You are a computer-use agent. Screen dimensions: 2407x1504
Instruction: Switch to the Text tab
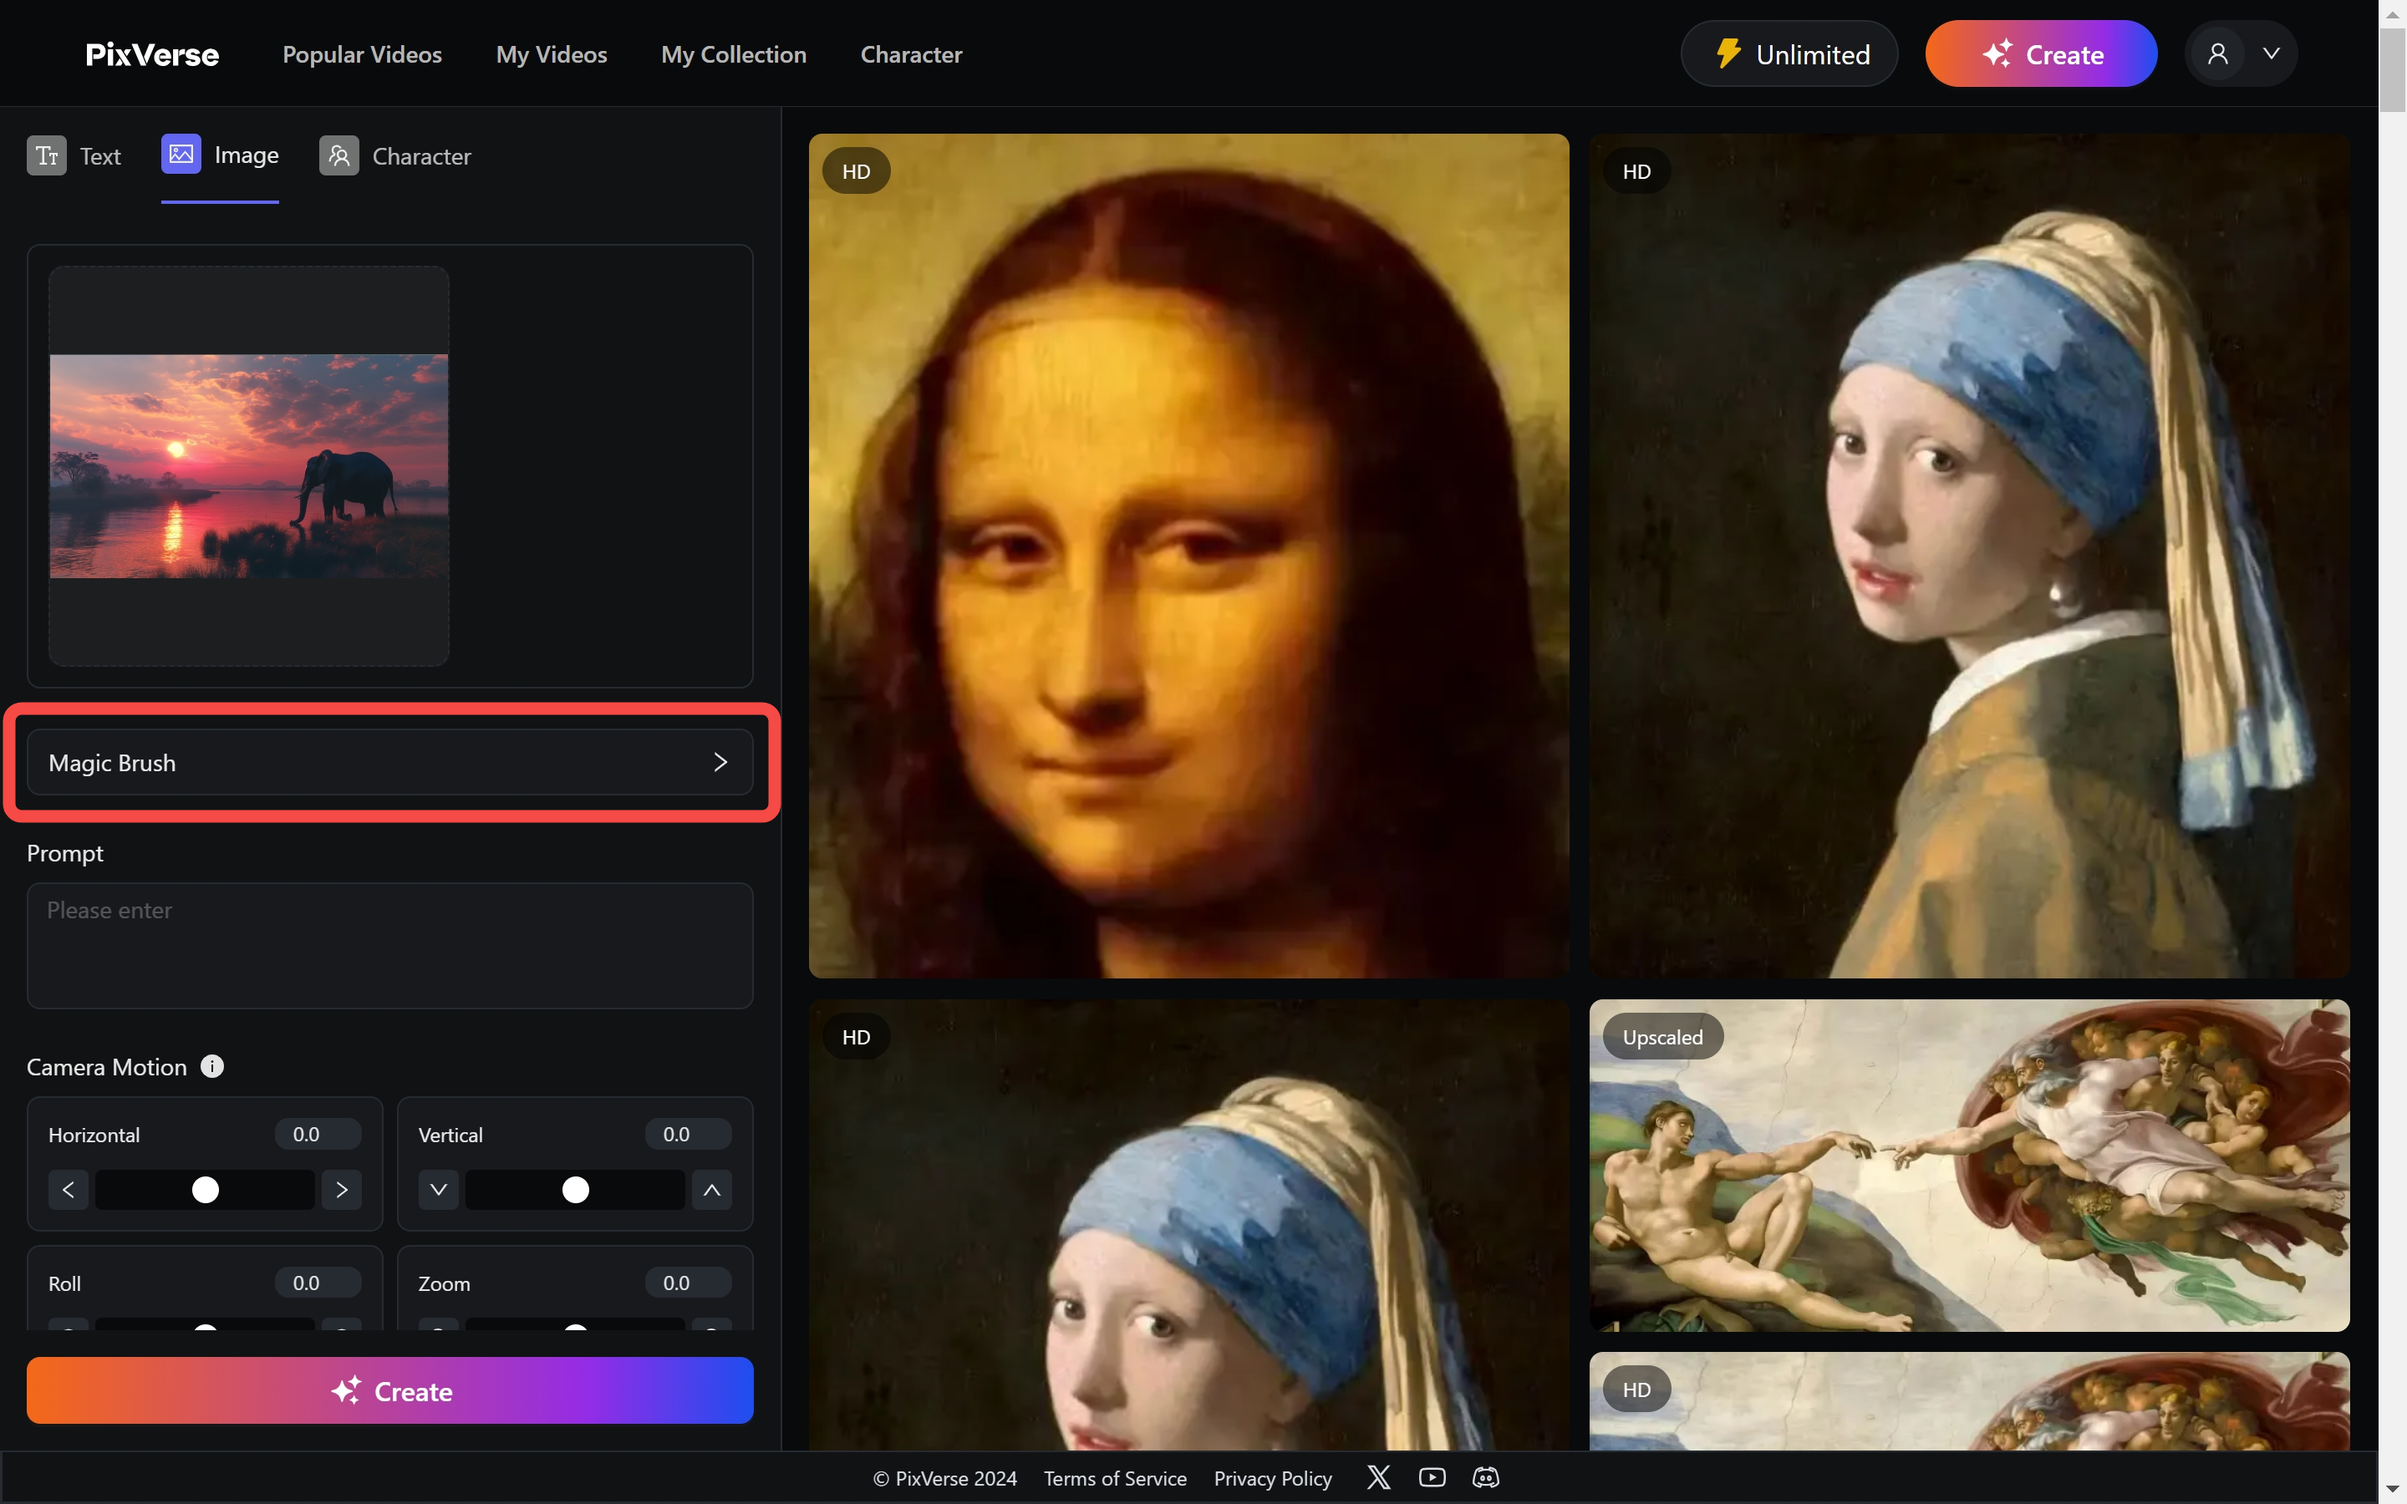tap(74, 156)
